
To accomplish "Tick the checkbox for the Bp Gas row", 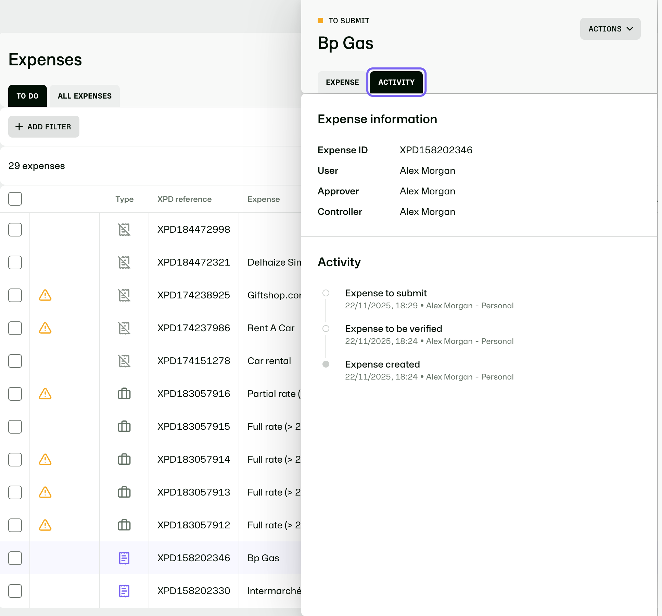I will click(x=15, y=558).
